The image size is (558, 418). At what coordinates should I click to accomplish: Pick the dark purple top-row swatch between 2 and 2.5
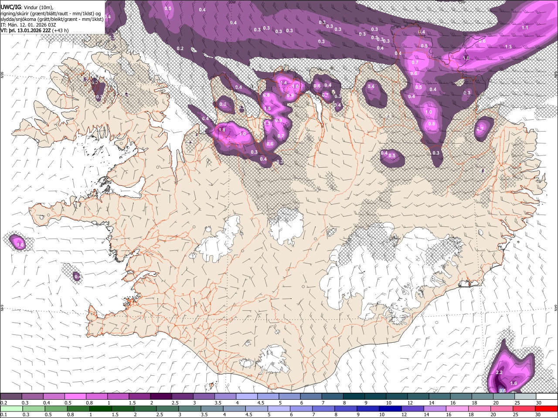[161, 397]
